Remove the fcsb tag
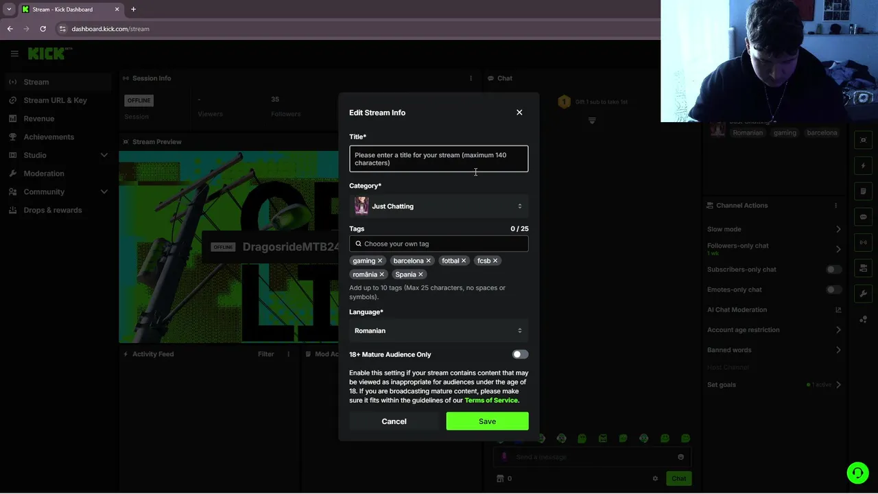 pos(495,261)
